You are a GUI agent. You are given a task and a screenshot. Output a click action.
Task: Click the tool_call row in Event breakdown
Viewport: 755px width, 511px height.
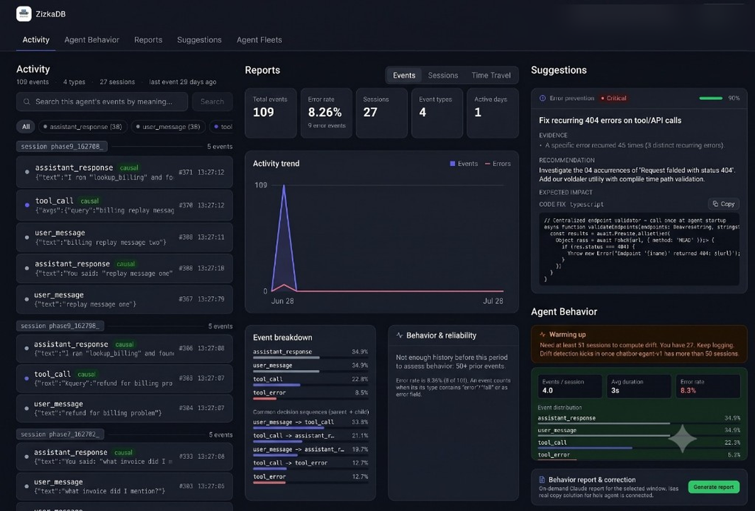pyautogui.click(x=310, y=381)
